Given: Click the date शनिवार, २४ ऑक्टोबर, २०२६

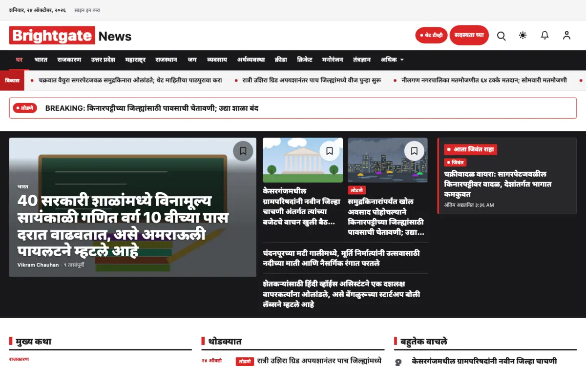Looking at the screenshot, I should [x=37, y=10].
